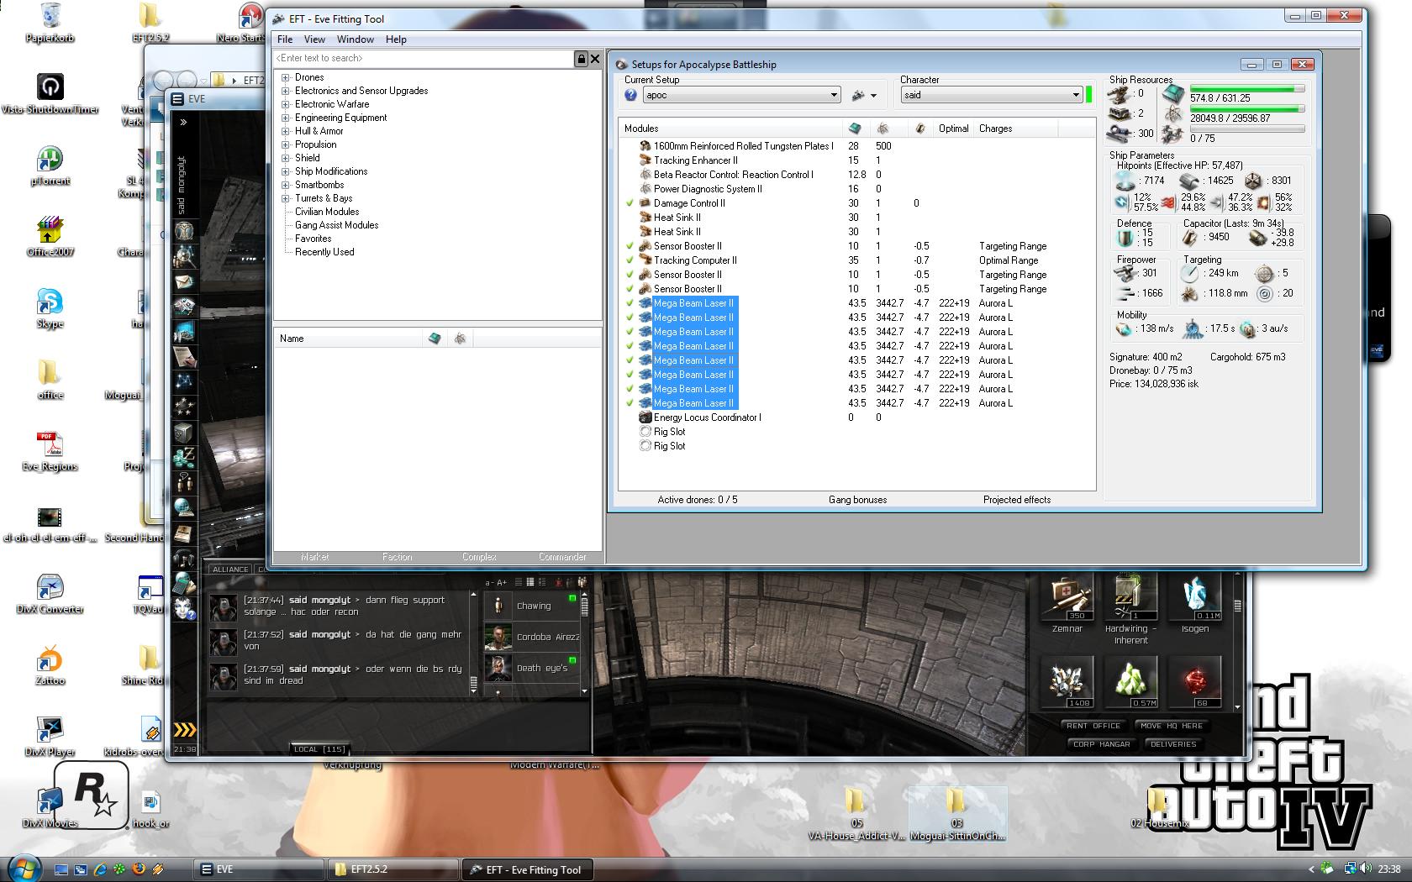Click the first empty Rig Slot circle
This screenshot has height=882, width=1412.
(x=645, y=432)
